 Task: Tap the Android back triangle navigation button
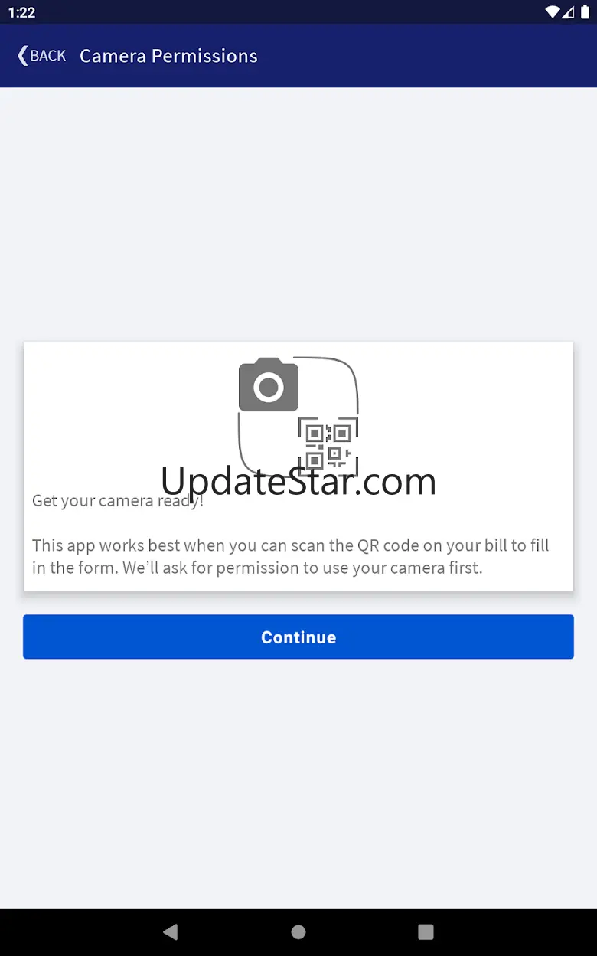click(171, 931)
